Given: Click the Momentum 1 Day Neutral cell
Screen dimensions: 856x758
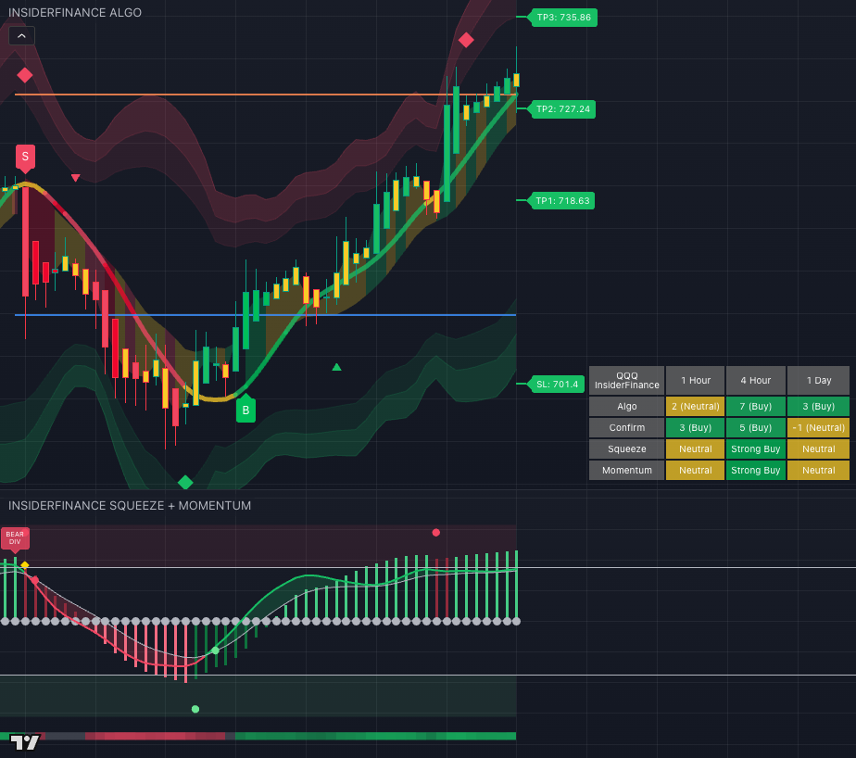Looking at the screenshot, I should point(818,470).
